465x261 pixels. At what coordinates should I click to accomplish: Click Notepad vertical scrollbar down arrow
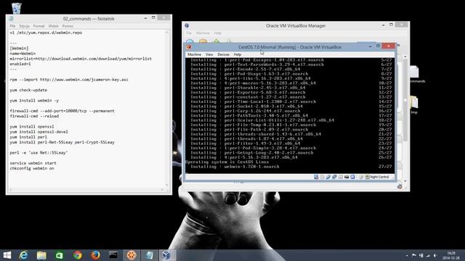tap(167, 185)
